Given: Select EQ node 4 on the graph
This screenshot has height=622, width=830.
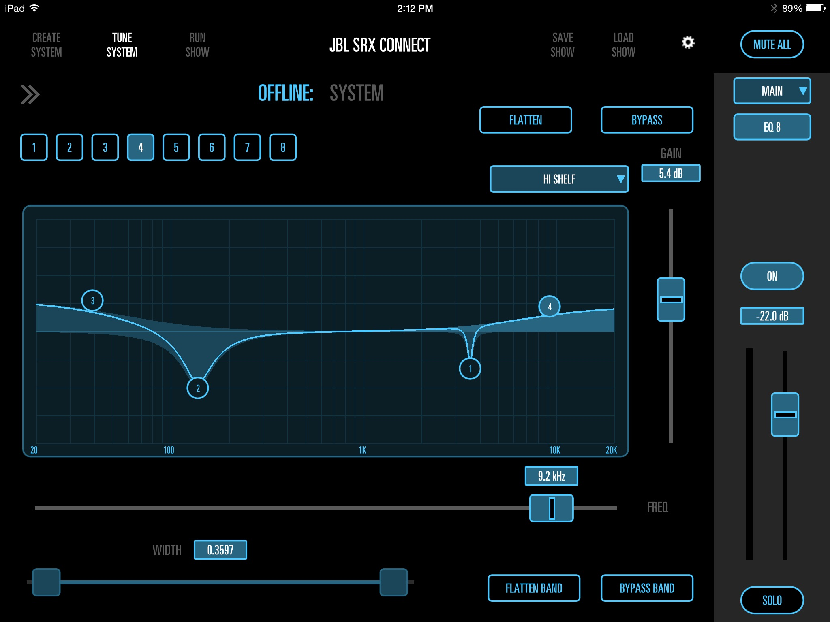Looking at the screenshot, I should coord(550,307).
